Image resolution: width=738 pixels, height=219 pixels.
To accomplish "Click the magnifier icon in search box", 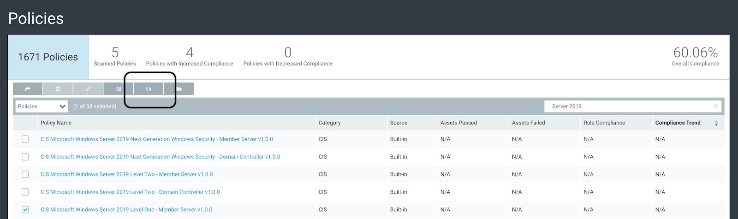I will pyautogui.click(x=715, y=107).
